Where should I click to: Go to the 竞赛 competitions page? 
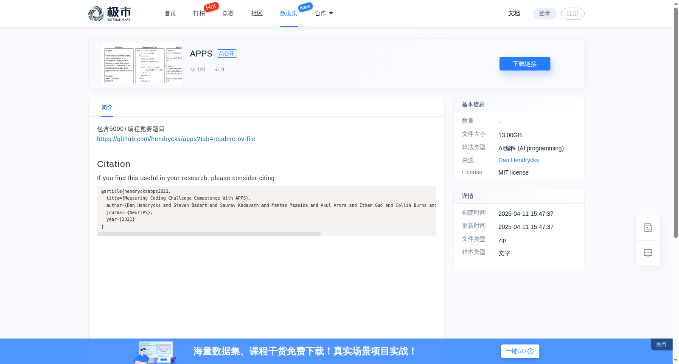pyautogui.click(x=228, y=14)
